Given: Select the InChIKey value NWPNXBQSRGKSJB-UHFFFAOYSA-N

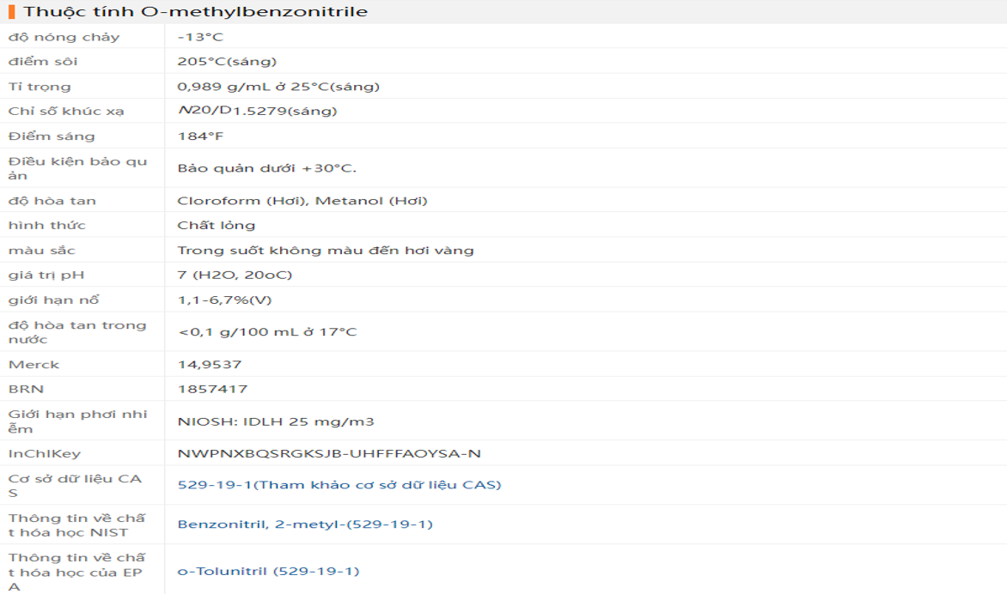Looking at the screenshot, I should [x=329, y=453].
